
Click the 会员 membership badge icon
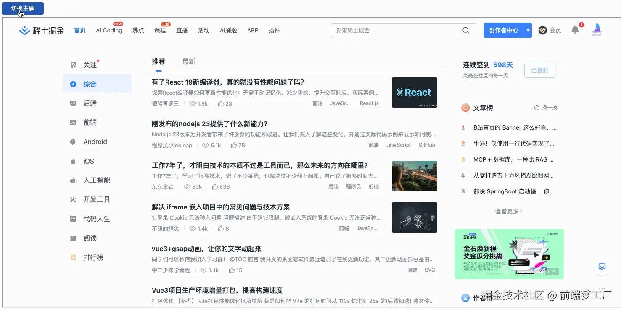pos(542,30)
